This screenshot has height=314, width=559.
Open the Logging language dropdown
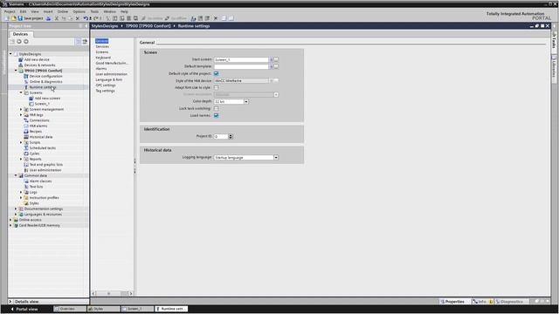click(x=276, y=157)
